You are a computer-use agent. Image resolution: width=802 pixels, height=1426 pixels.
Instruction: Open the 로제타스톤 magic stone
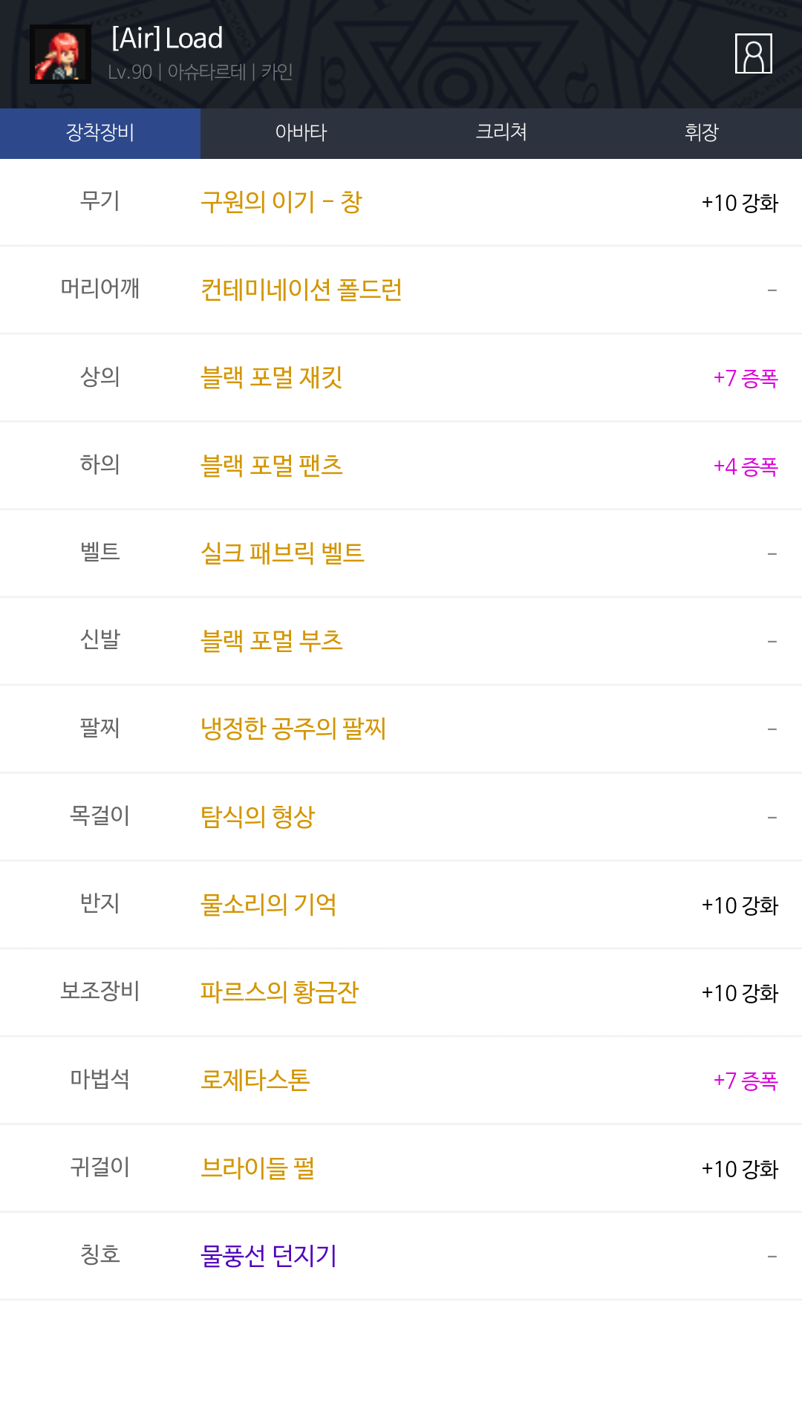point(255,1080)
